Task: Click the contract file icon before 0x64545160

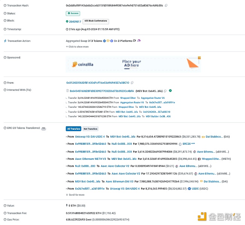Action: (x=67, y=91)
